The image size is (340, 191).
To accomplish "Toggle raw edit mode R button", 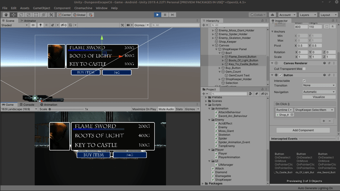I will [332, 27].
